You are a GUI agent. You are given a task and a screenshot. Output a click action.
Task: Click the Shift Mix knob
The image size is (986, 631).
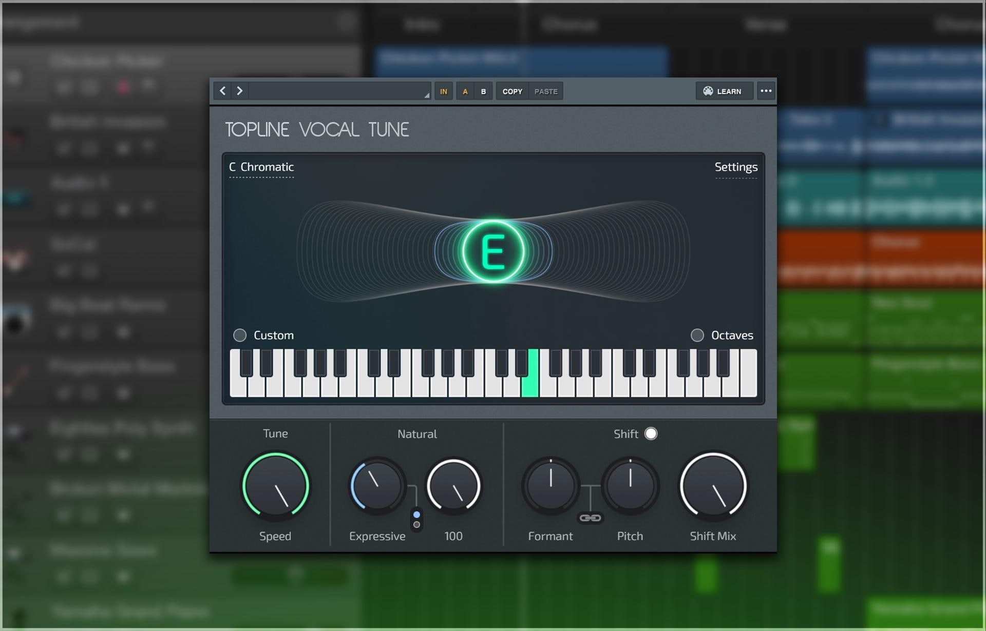713,485
